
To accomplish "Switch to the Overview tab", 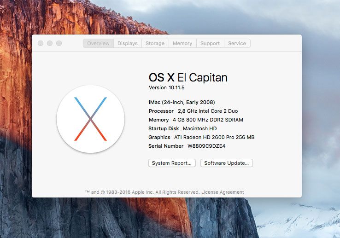I will 98,43.
